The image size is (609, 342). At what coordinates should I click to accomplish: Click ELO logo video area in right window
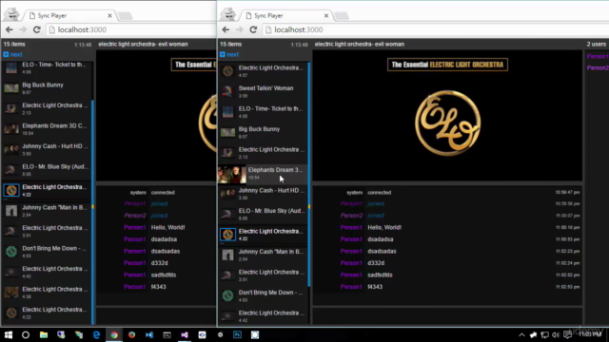click(447, 123)
